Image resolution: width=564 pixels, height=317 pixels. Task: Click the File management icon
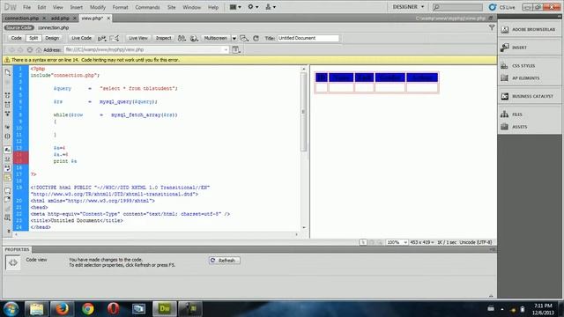pos(182,38)
